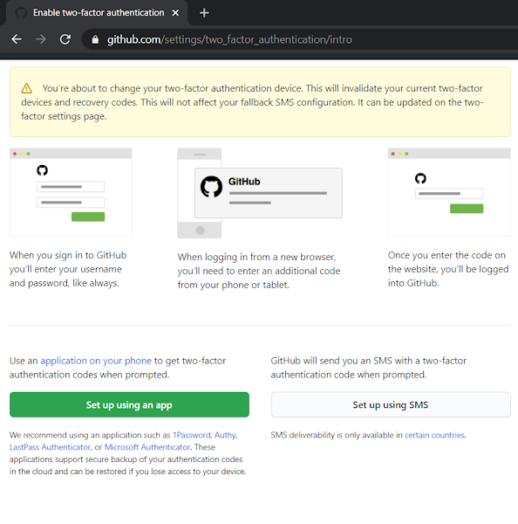Image resolution: width=518 pixels, height=524 pixels.
Task: Open a new tab with plus icon
Action: [x=204, y=13]
